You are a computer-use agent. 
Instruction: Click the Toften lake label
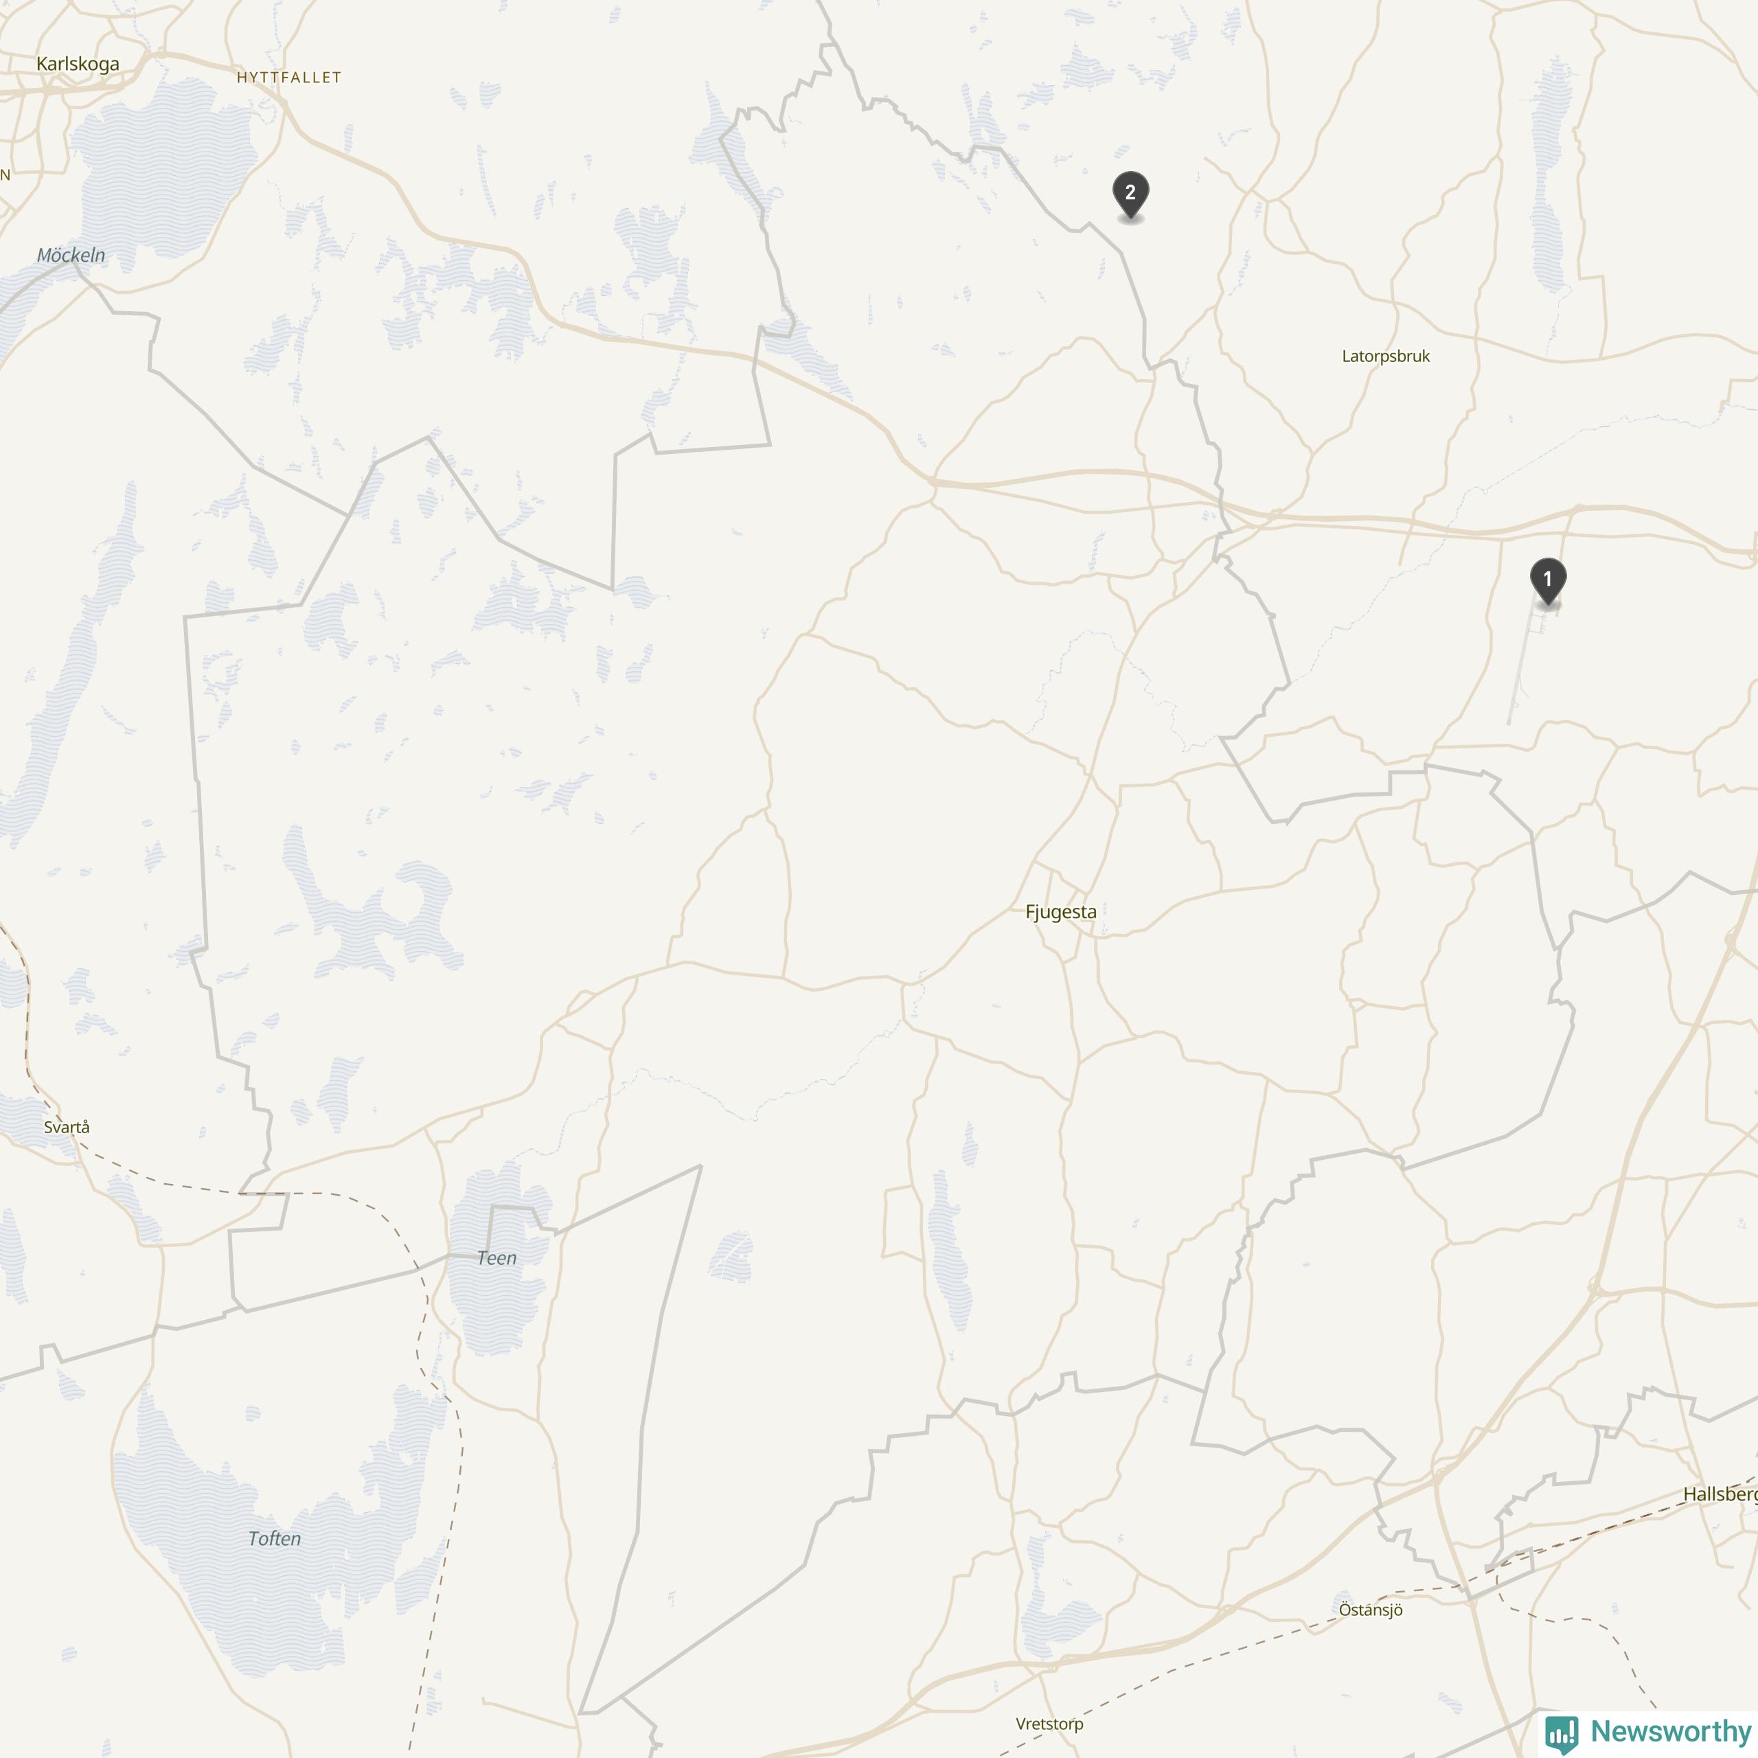274,1539
